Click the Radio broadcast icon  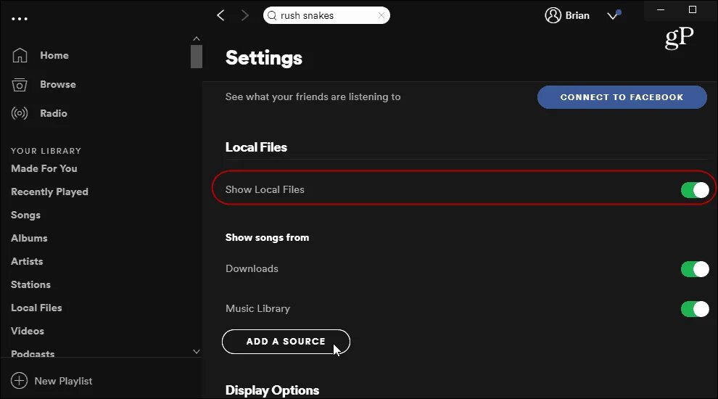(20, 113)
